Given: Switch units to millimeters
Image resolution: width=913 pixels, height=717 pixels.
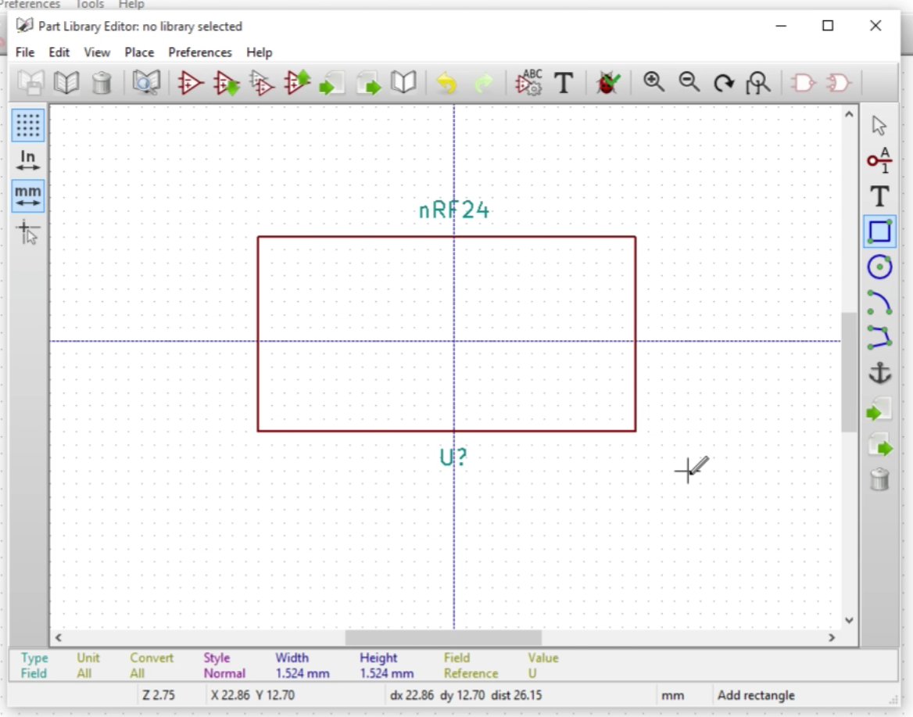Looking at the screenshot, I should tap(28, 195).
